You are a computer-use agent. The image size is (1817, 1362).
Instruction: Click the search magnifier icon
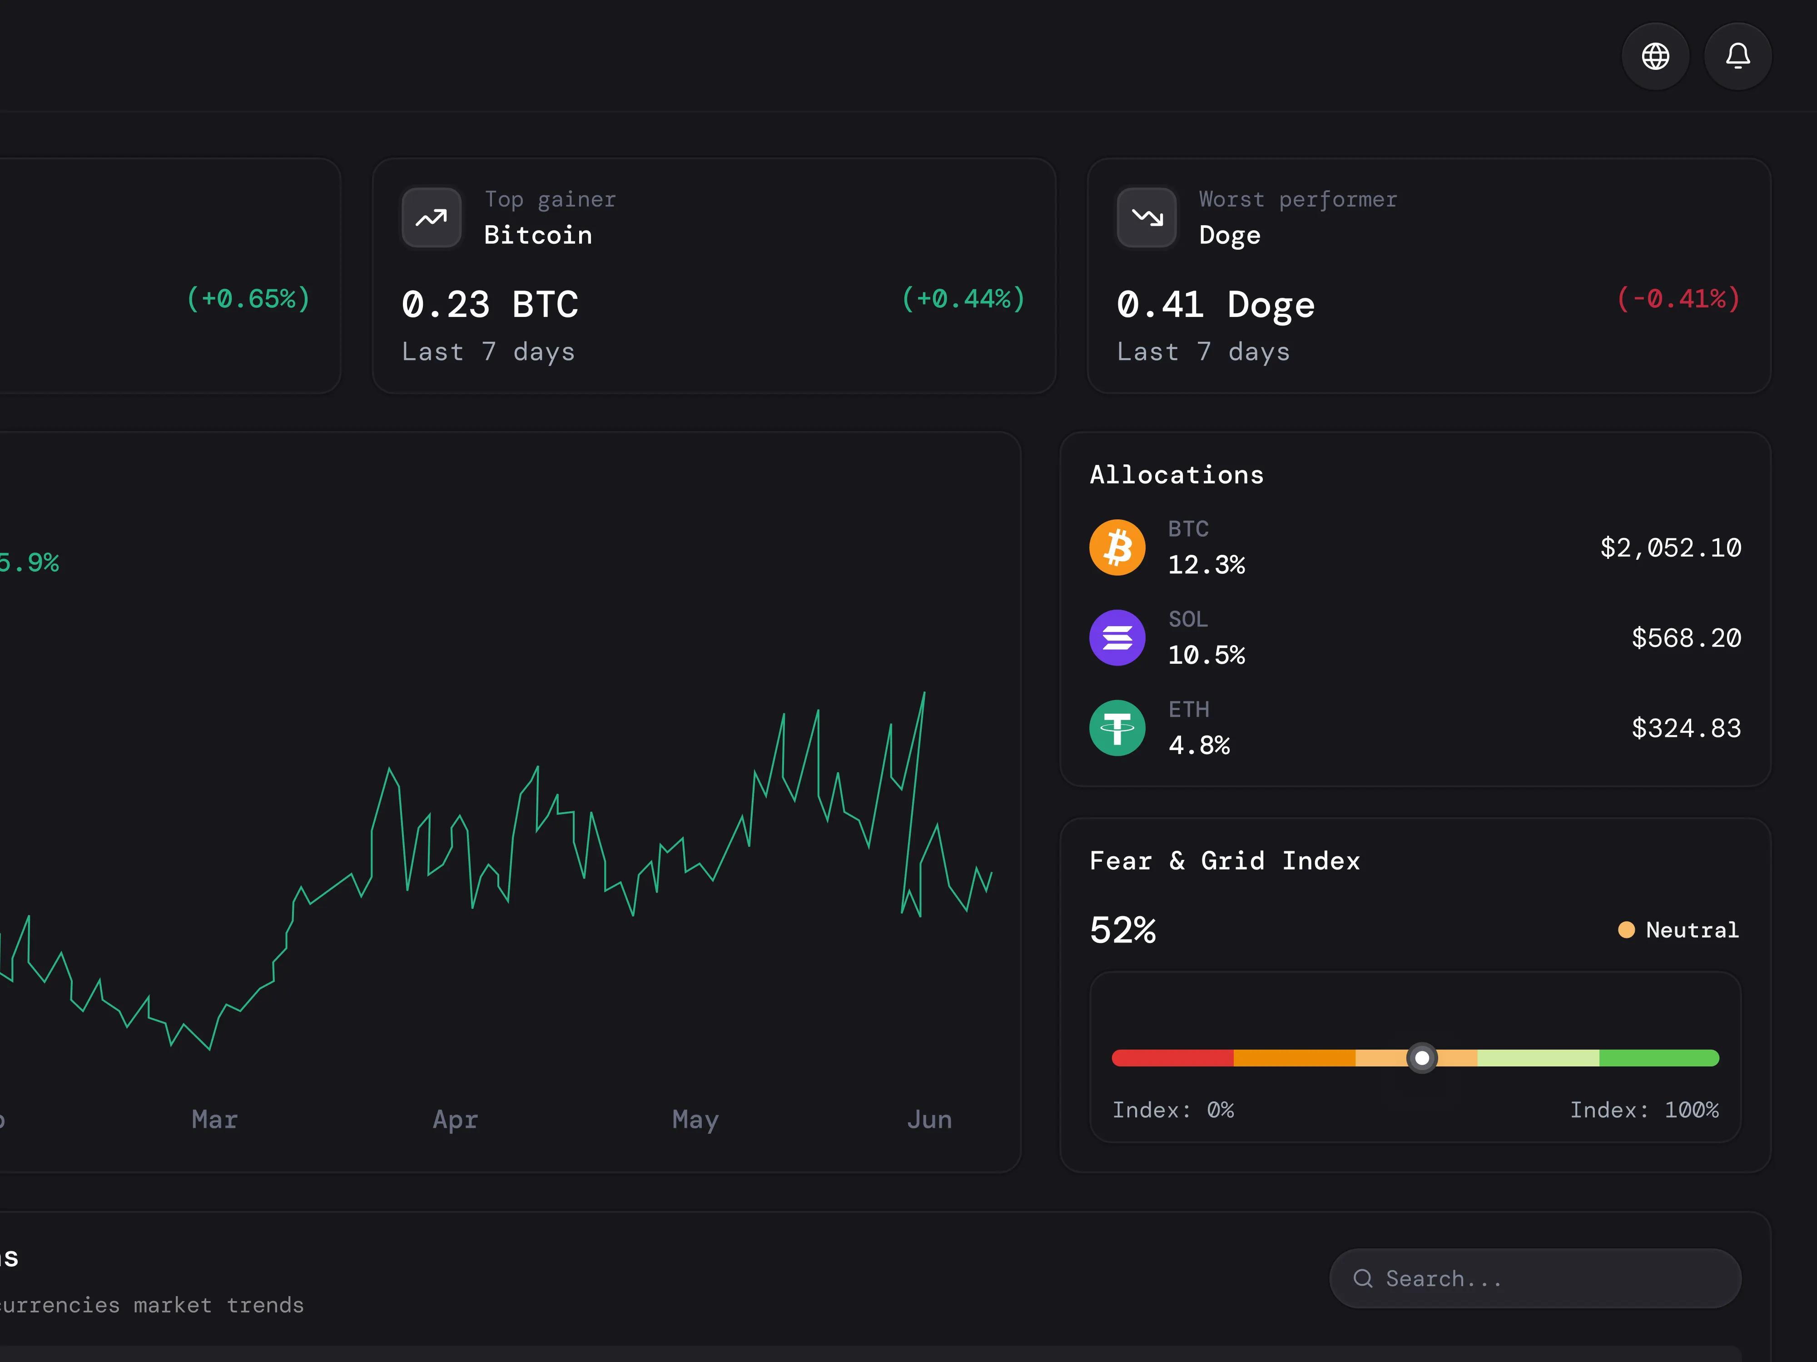pos(1363,1278)
